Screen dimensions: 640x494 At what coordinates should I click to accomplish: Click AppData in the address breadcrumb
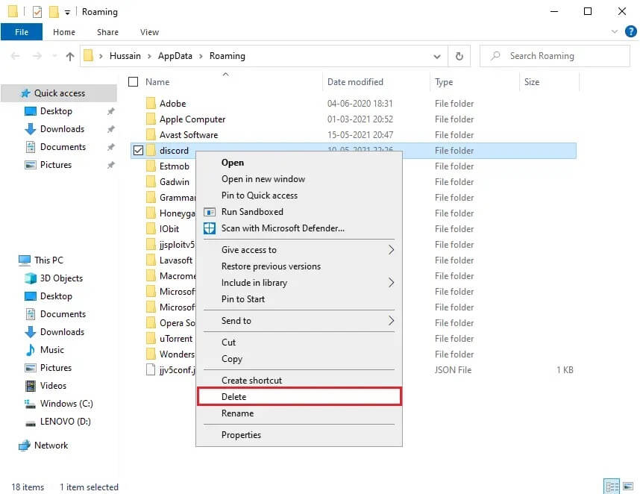(x=175, y=56)
